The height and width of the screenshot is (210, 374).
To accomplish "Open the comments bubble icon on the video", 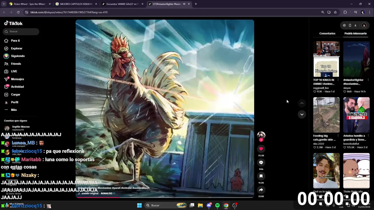I will (x=261, y=162).
